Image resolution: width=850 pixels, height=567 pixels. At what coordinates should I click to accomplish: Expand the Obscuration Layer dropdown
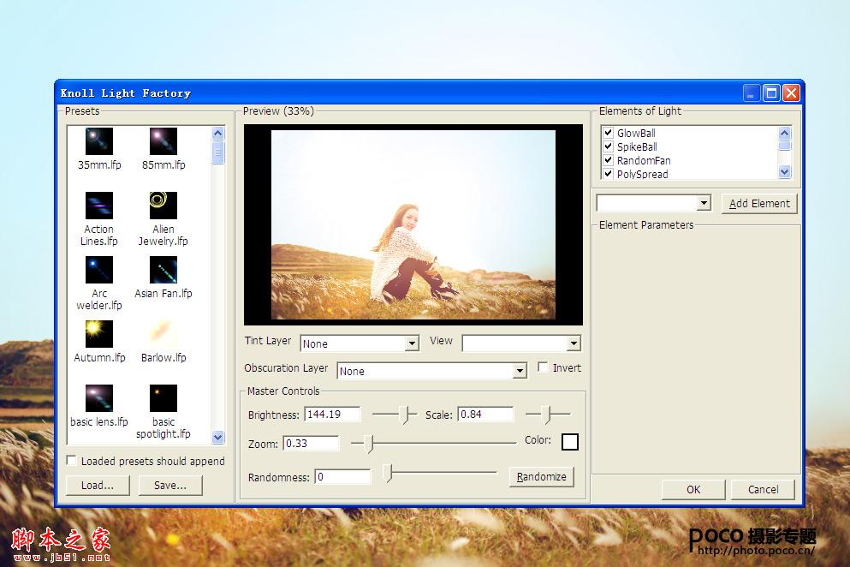(432, 371)
